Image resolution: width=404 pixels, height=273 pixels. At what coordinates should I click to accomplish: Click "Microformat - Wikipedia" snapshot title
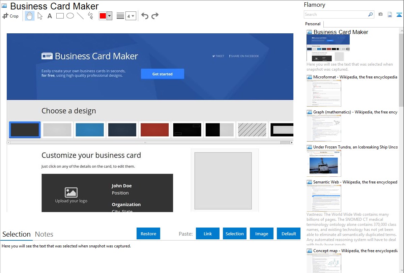pyautogui.click(x=355, y=77)
